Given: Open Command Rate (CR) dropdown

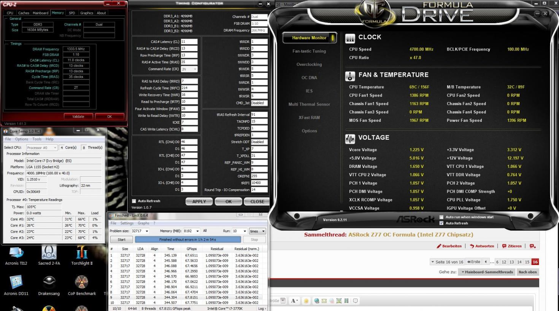Looking at the screenshot, I should click(x=189, y=69).
